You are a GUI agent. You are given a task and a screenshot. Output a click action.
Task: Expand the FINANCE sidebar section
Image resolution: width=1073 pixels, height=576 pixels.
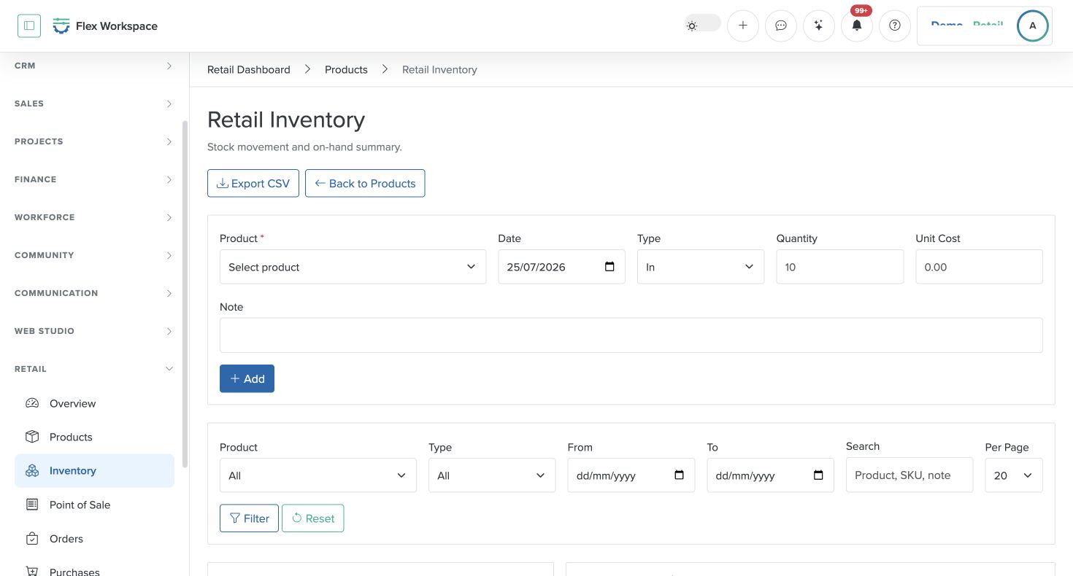[94, 179]
